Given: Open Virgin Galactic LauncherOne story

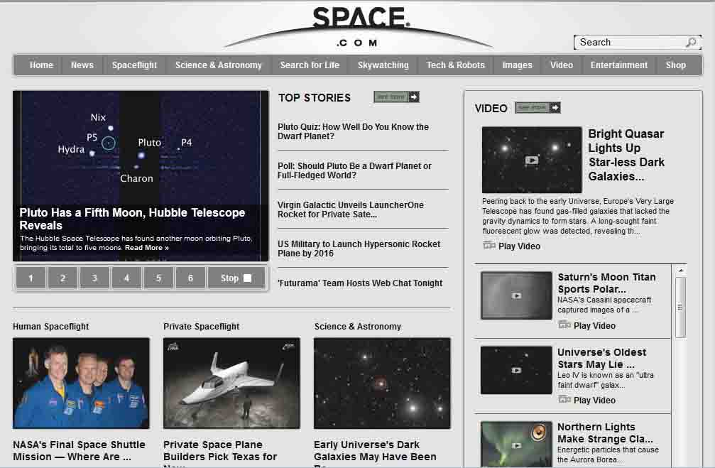Looking at the screenshot, I should click(351, 209).
